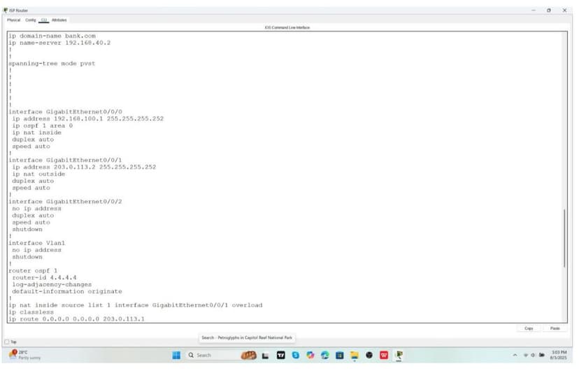This screenshot has width=579, height=373.
Task: Open the Task View icon in taskbar
Action: (x=265, y=356)
